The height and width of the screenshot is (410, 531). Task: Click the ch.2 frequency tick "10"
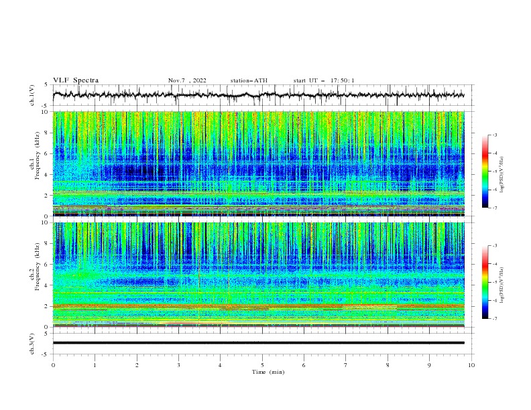[46, 222]
